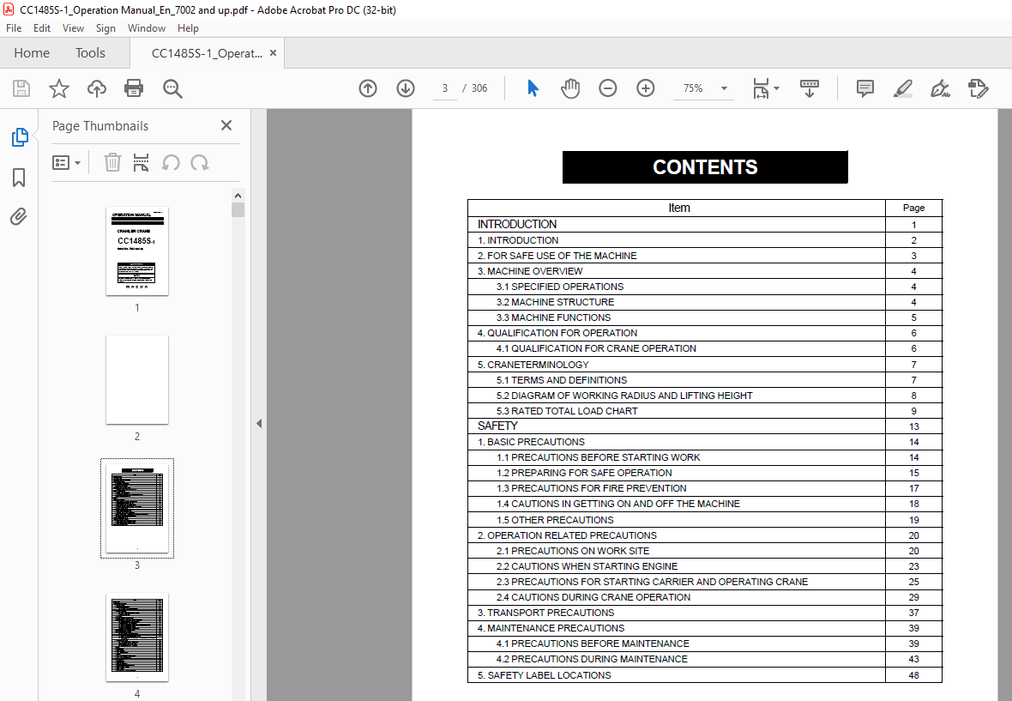Select the arrow selection tool

pos(533,88)
